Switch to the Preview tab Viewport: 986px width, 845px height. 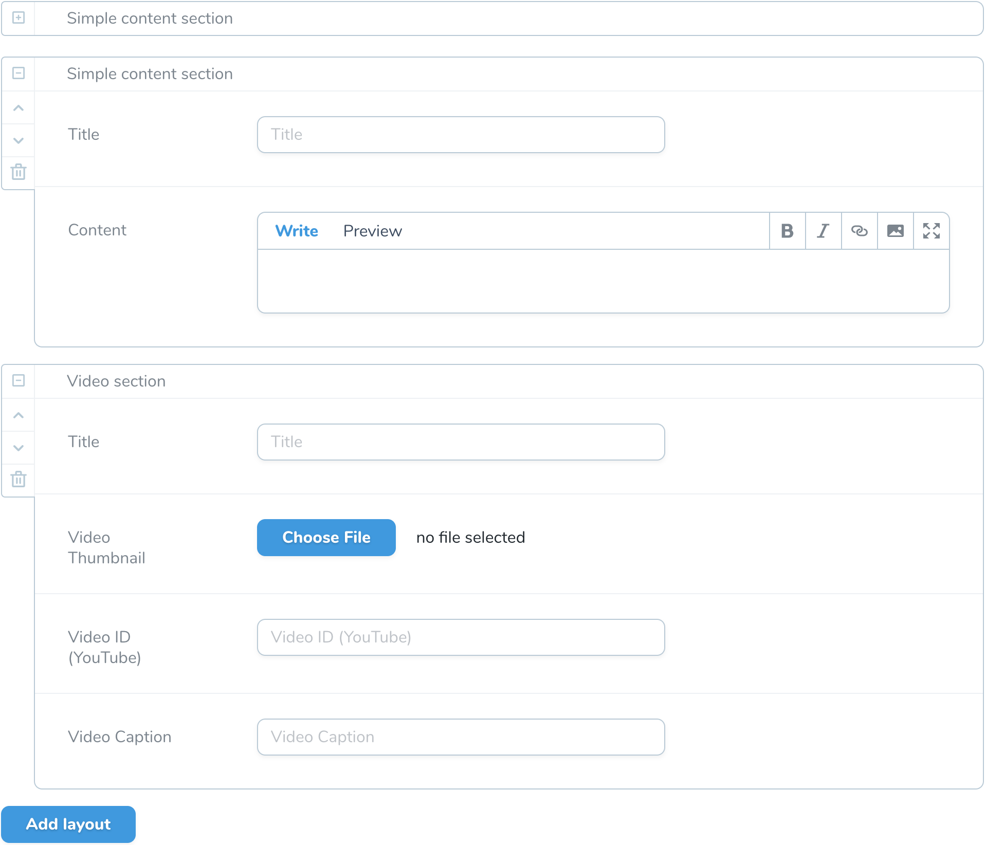tap(372, 231)
